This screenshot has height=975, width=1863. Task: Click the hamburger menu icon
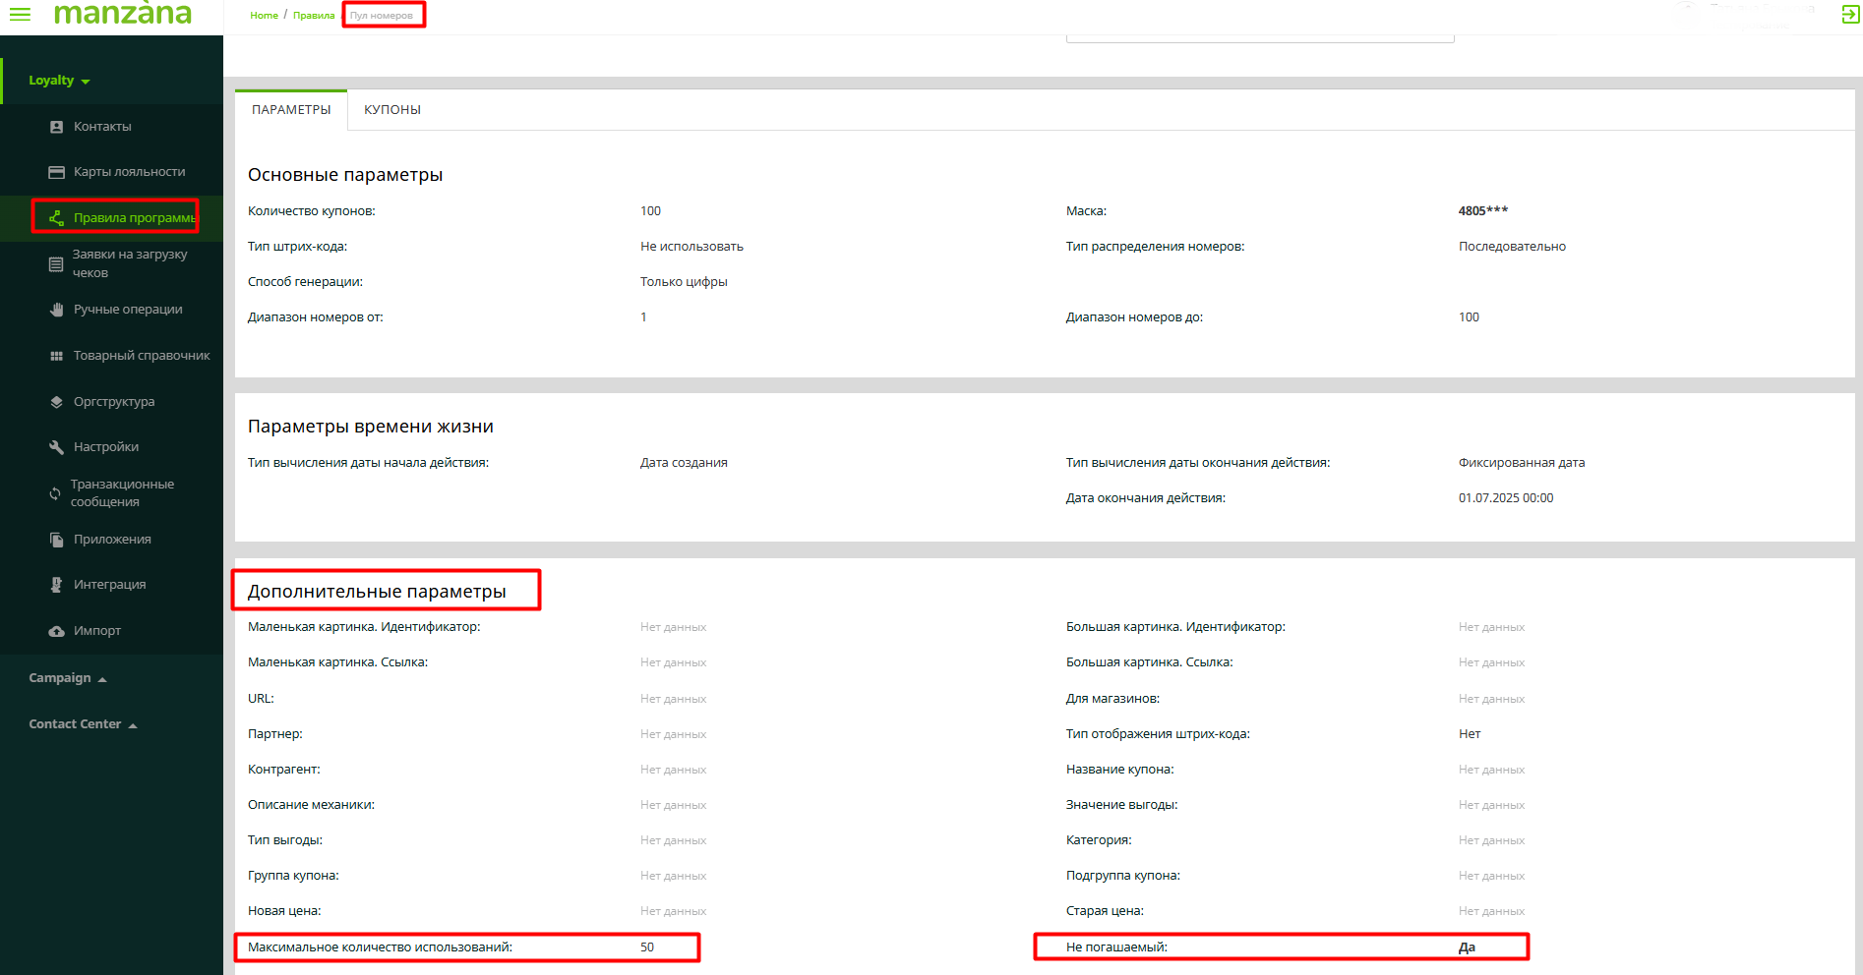20,14
